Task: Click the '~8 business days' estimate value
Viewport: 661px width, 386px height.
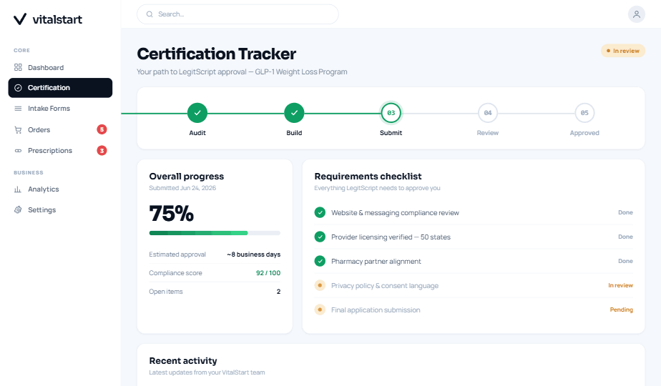Action: pos(253,254)
